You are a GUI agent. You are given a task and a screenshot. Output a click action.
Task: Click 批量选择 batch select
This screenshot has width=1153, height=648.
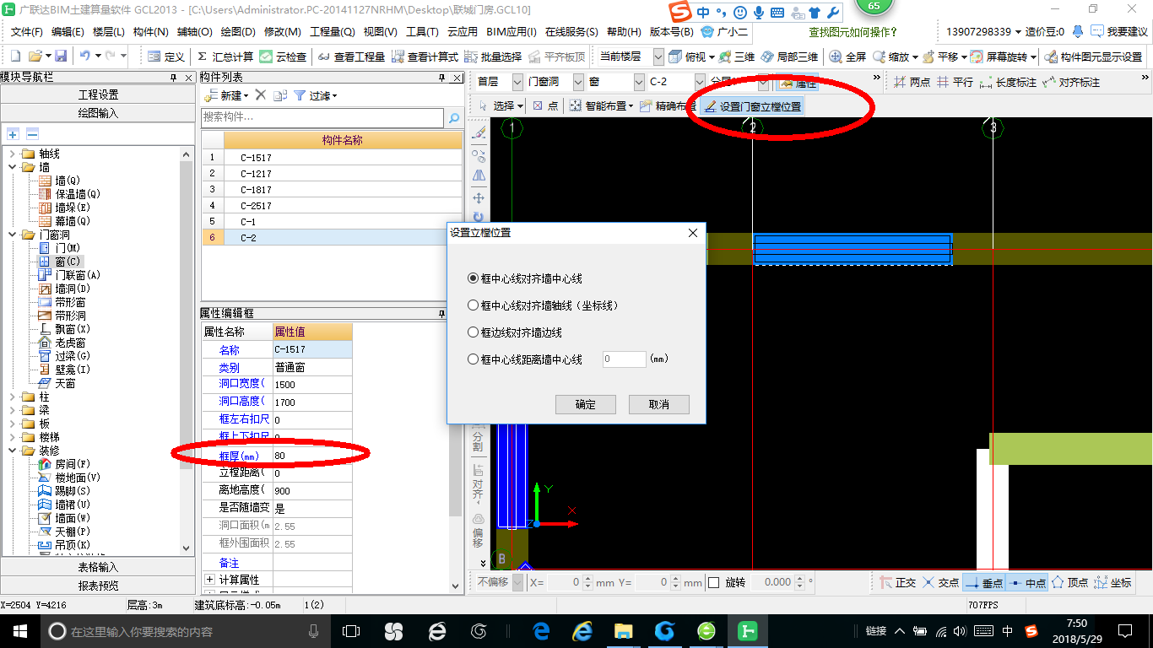(494, 57)
